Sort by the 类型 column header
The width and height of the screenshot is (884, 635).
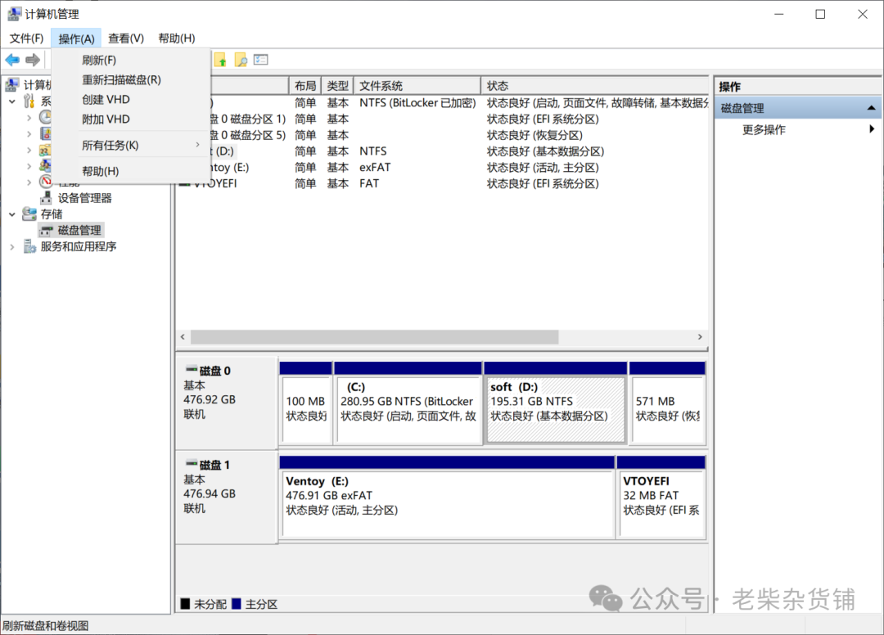click(x=337, y=86)
